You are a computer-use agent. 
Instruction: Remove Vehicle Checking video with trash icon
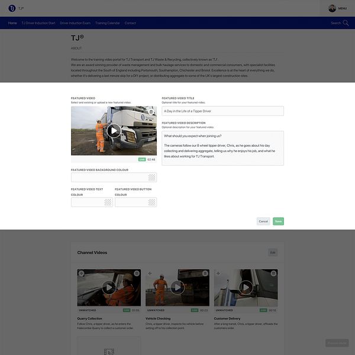(205, 273)
